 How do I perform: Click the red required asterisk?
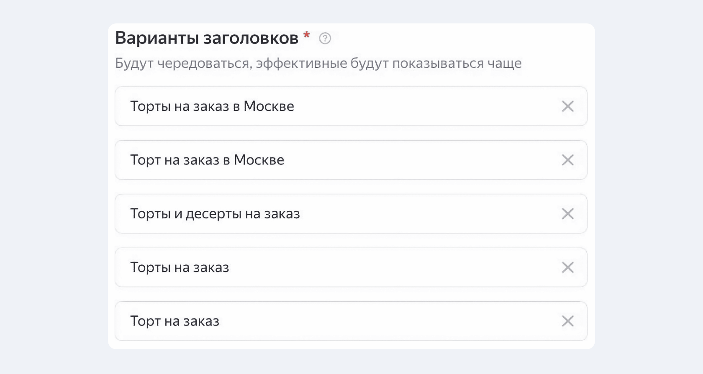(x=307, y=35)
